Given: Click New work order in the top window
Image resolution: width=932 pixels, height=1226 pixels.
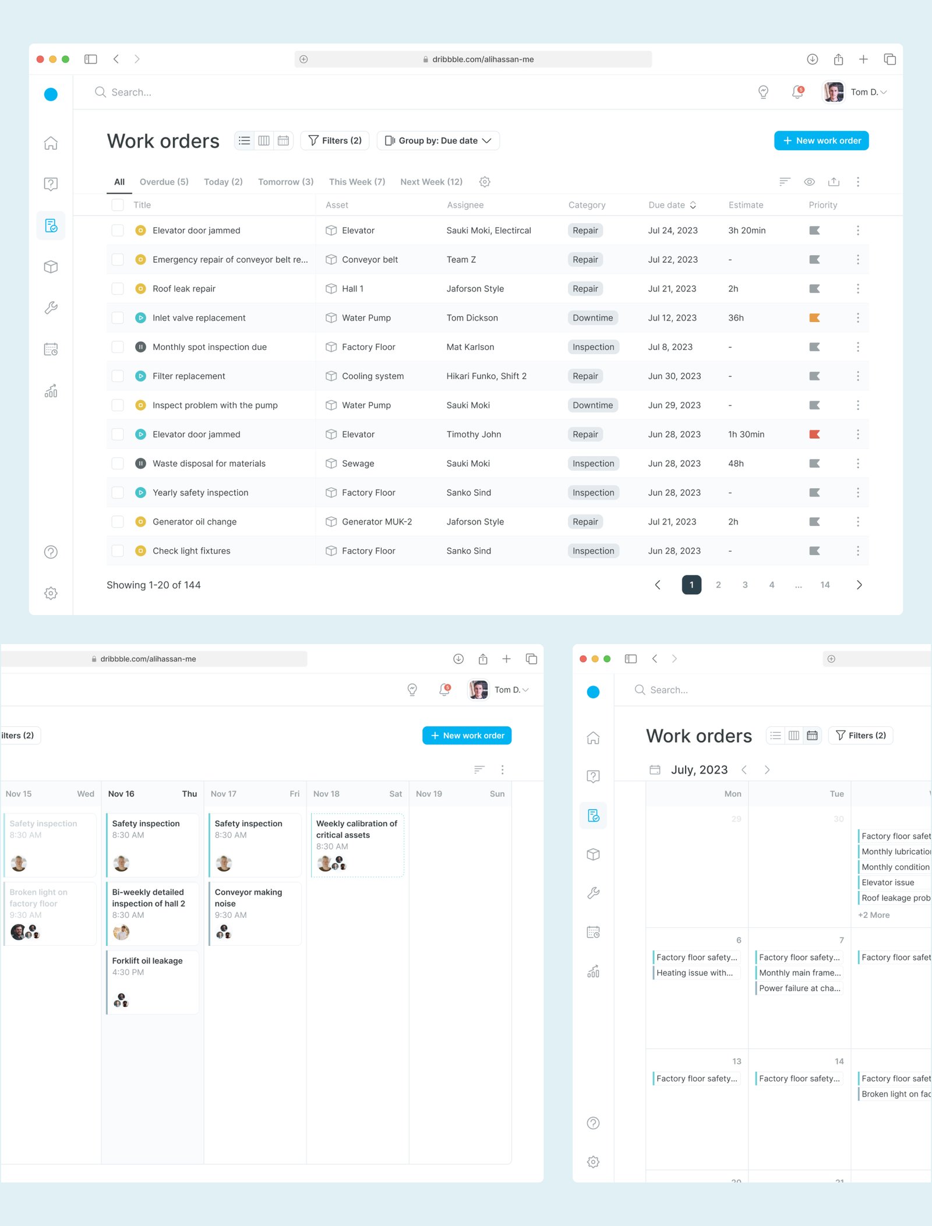Looking at the screenshot, I should pos(821,140).
